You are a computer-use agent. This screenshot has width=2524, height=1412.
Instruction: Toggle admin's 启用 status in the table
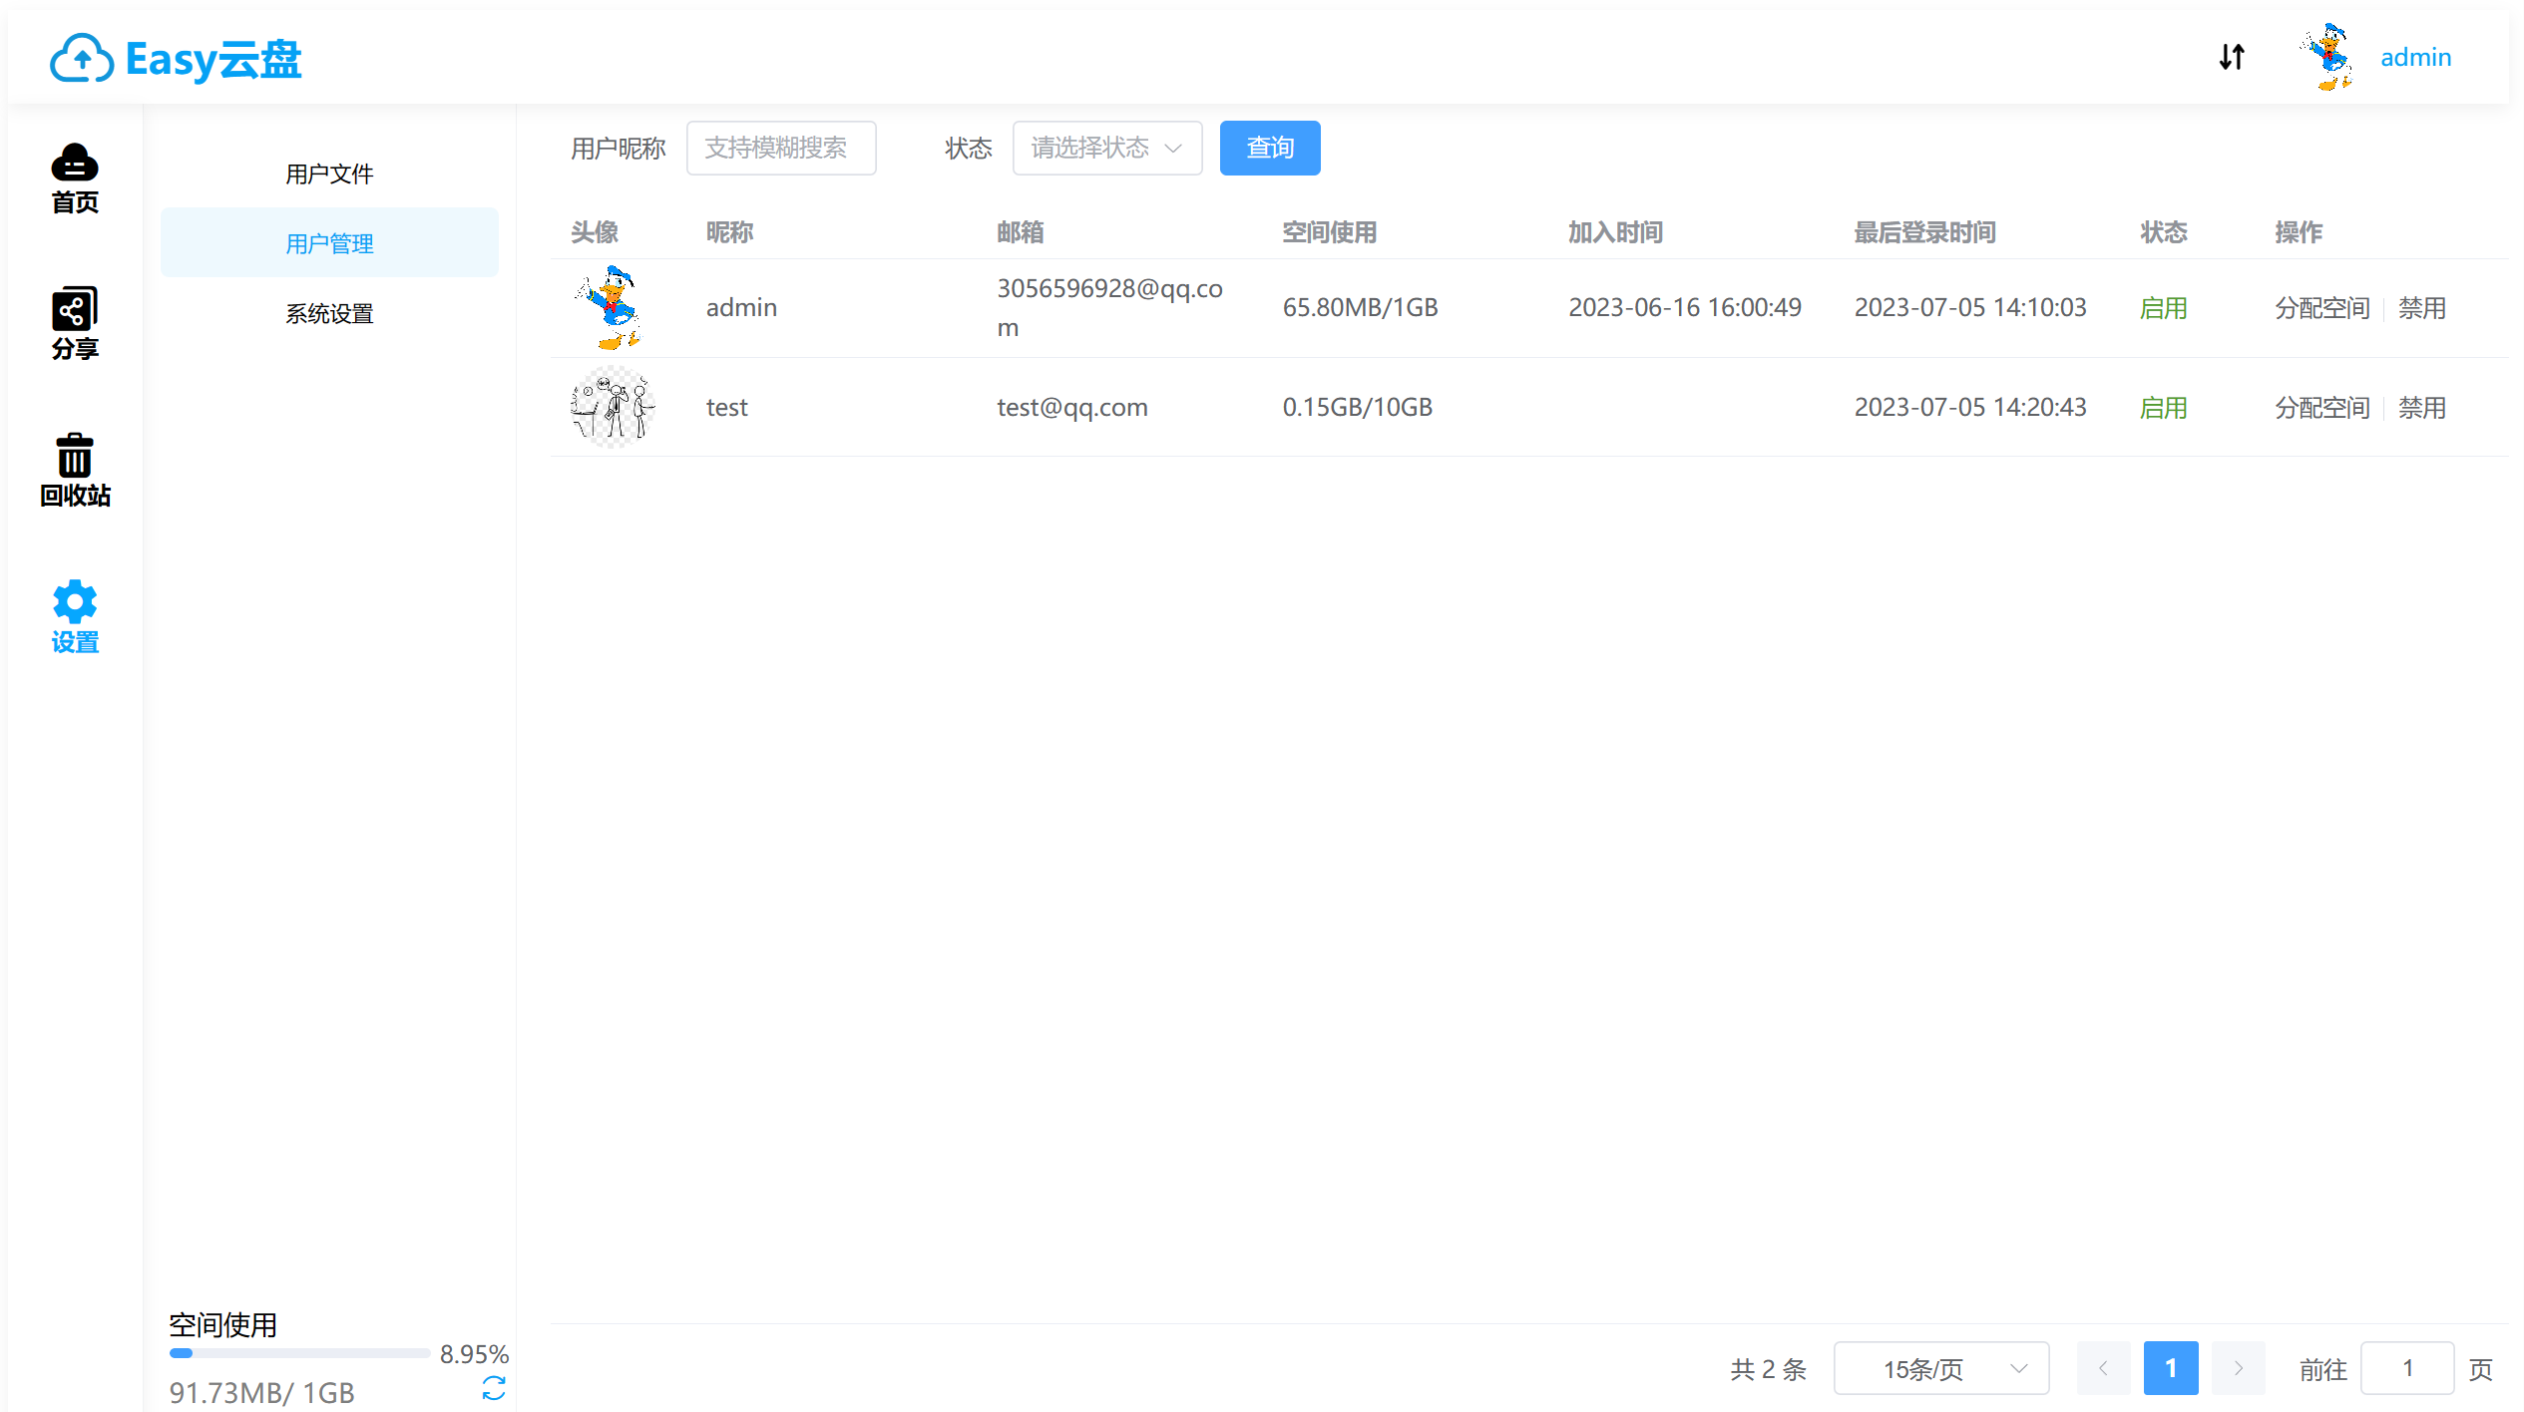point(2164,307)
